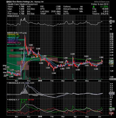Select the header Volume value 315,316
The image size is (116, 118).
(x=104, y=14)
